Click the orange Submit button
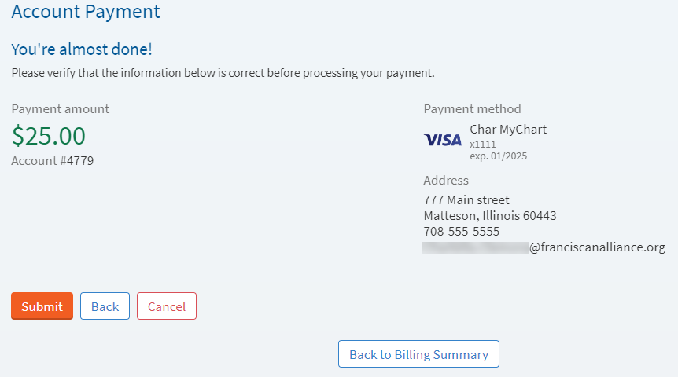Image resolution: width=678 pixels, height=377 pixels. coord(42,306)
